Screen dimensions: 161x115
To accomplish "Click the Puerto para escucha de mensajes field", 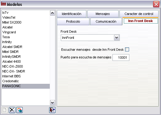I will point(121,57).
